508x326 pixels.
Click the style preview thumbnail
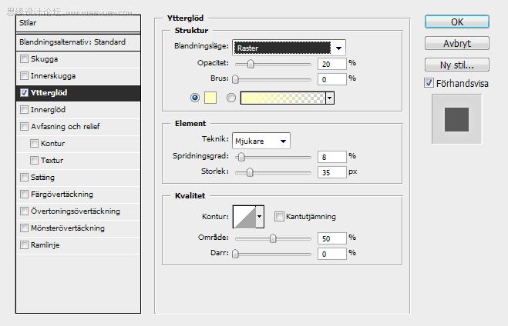(x=456, y=118)
